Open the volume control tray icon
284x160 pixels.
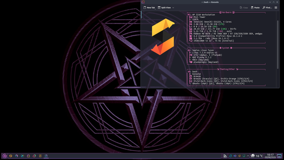coord(235,156)
